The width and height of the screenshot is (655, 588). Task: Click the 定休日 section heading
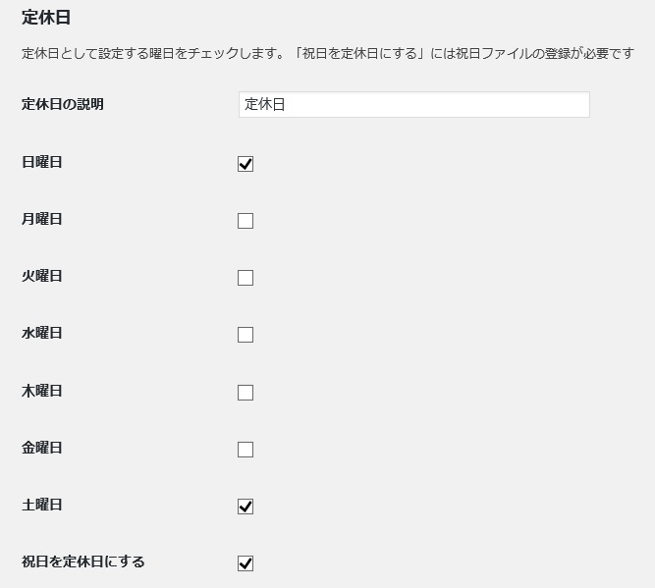(x=46, y=18)
